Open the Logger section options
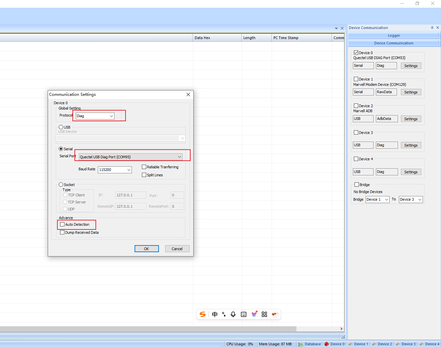 pyautogui.click(x=439, y=35)
